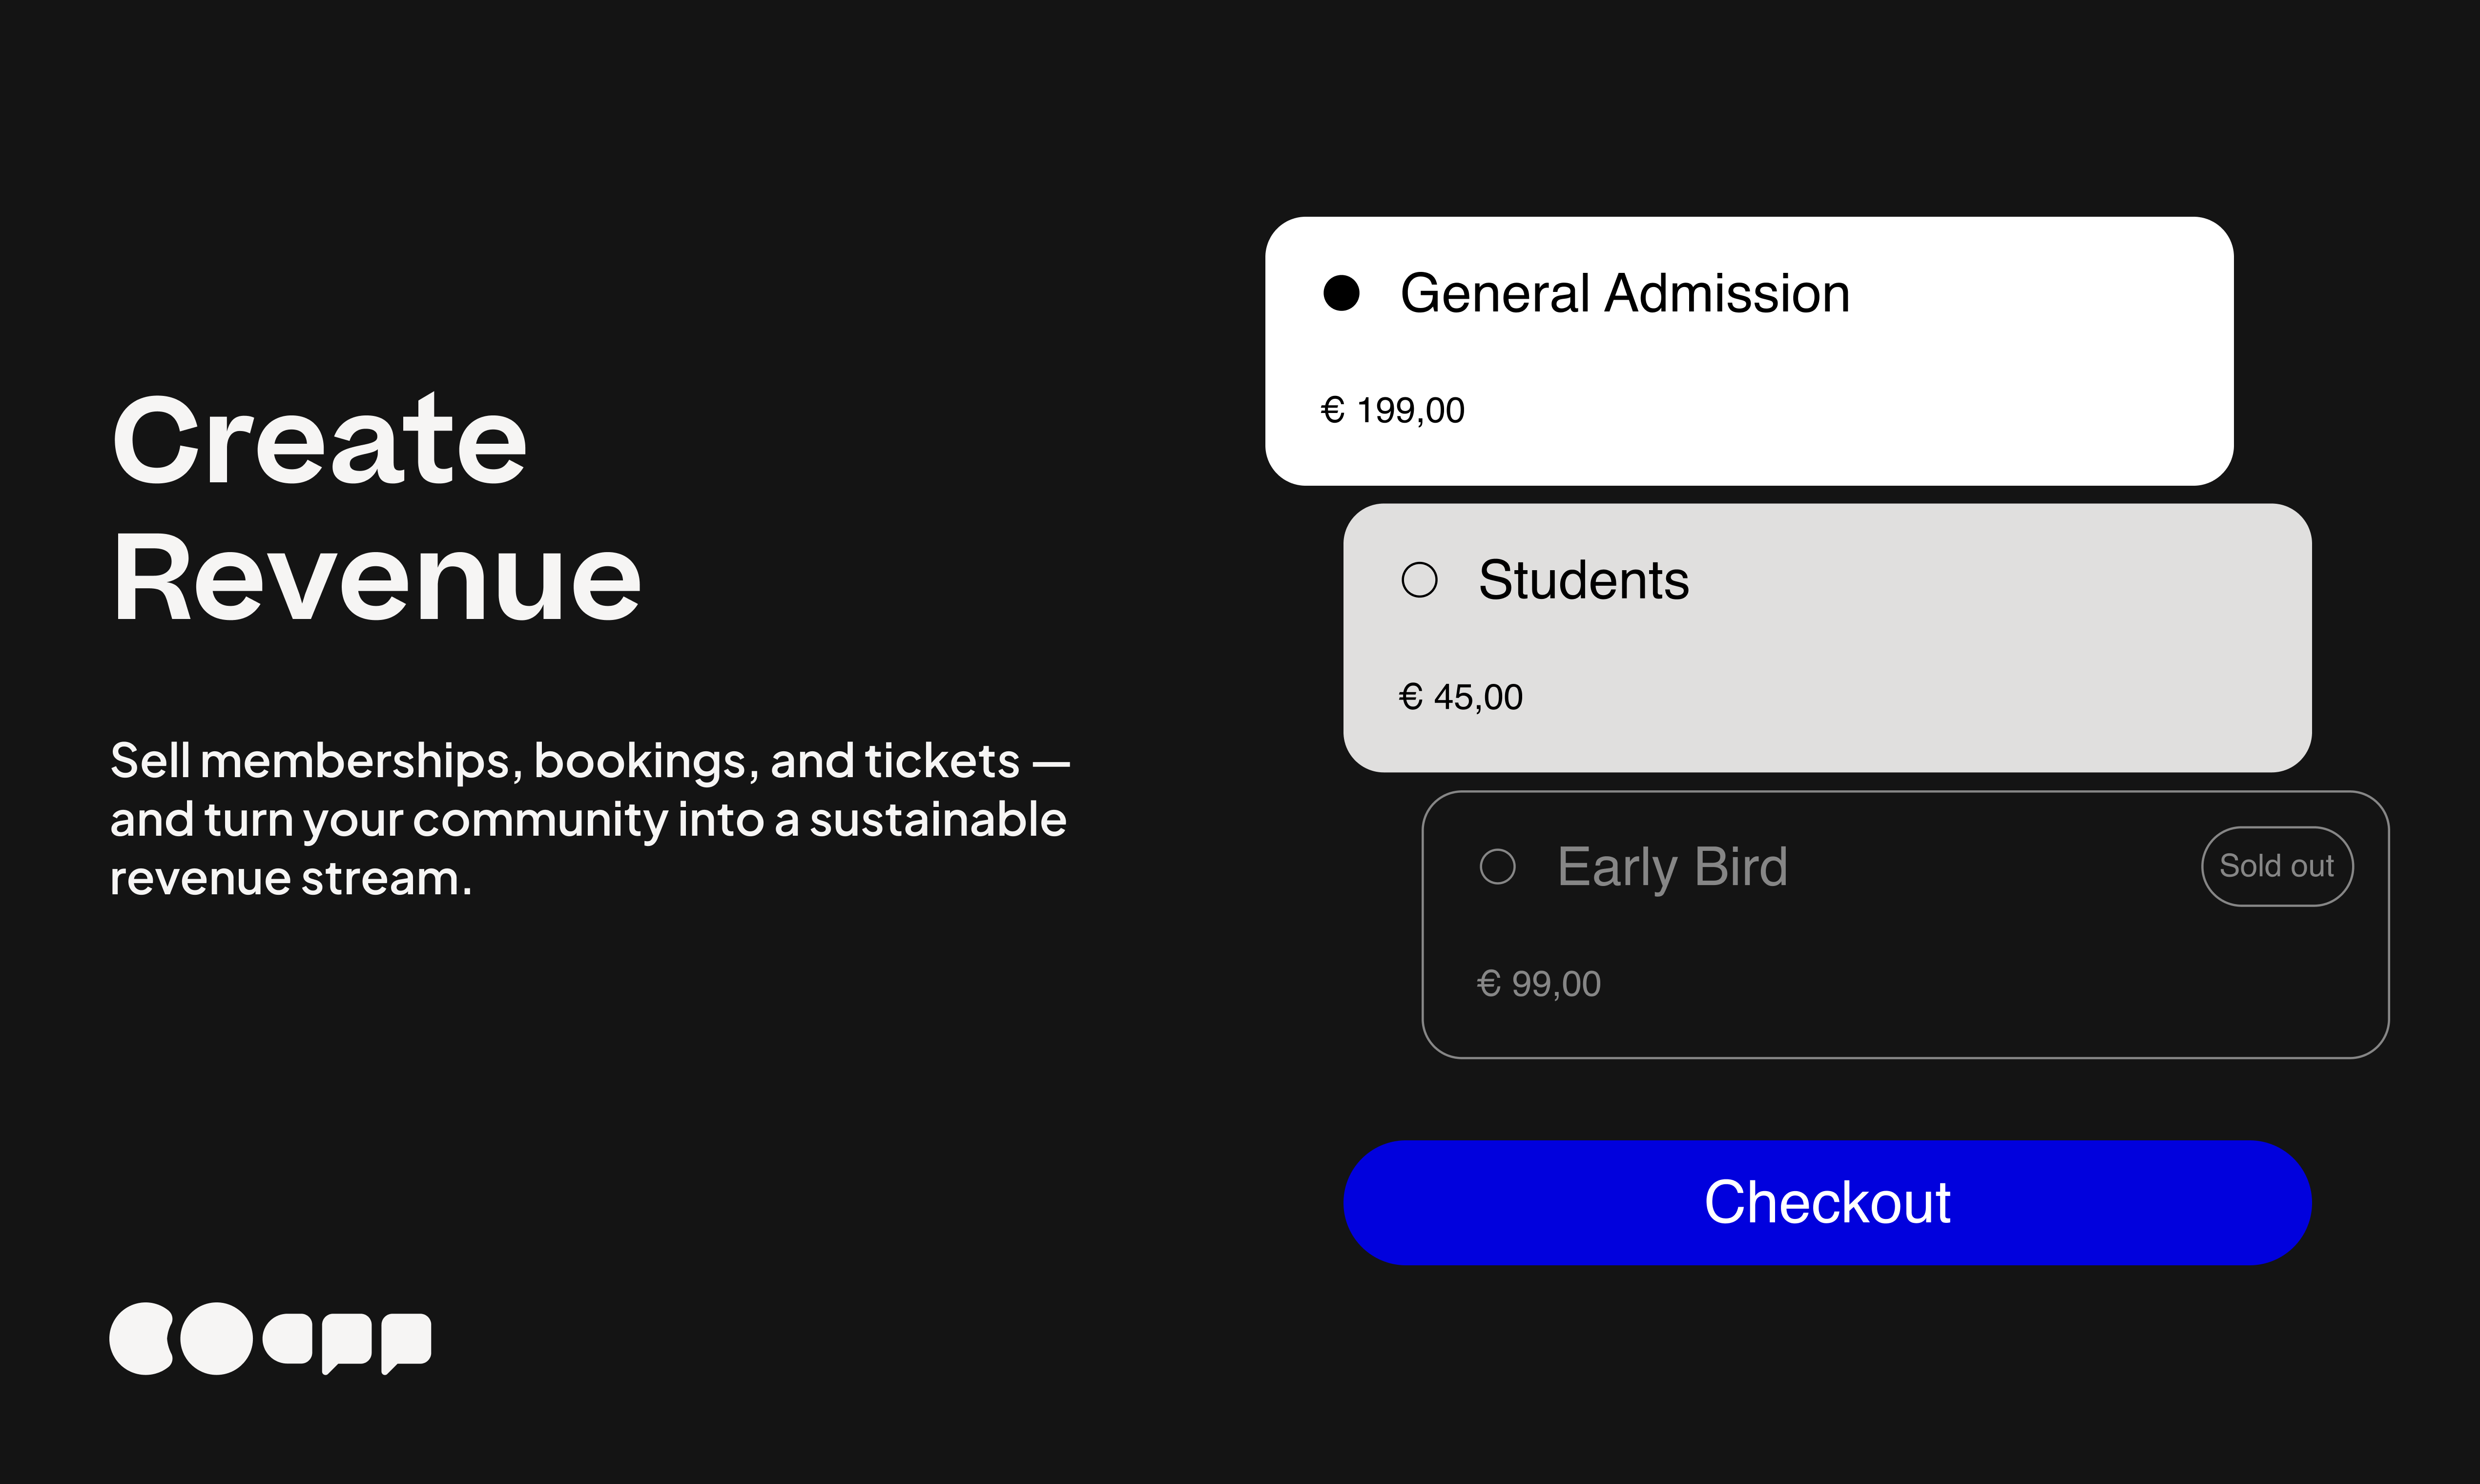Select the Students radio button
Screen dimensions: 2480x1484
click(x=1419, y=580)
